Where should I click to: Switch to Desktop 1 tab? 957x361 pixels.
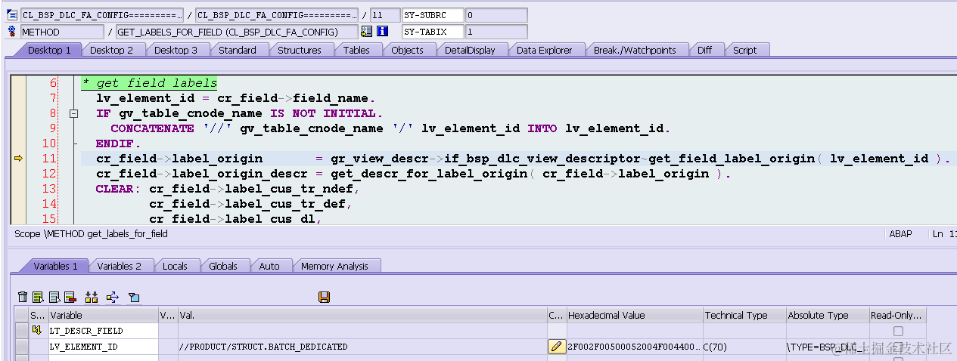tap(49, 50)
